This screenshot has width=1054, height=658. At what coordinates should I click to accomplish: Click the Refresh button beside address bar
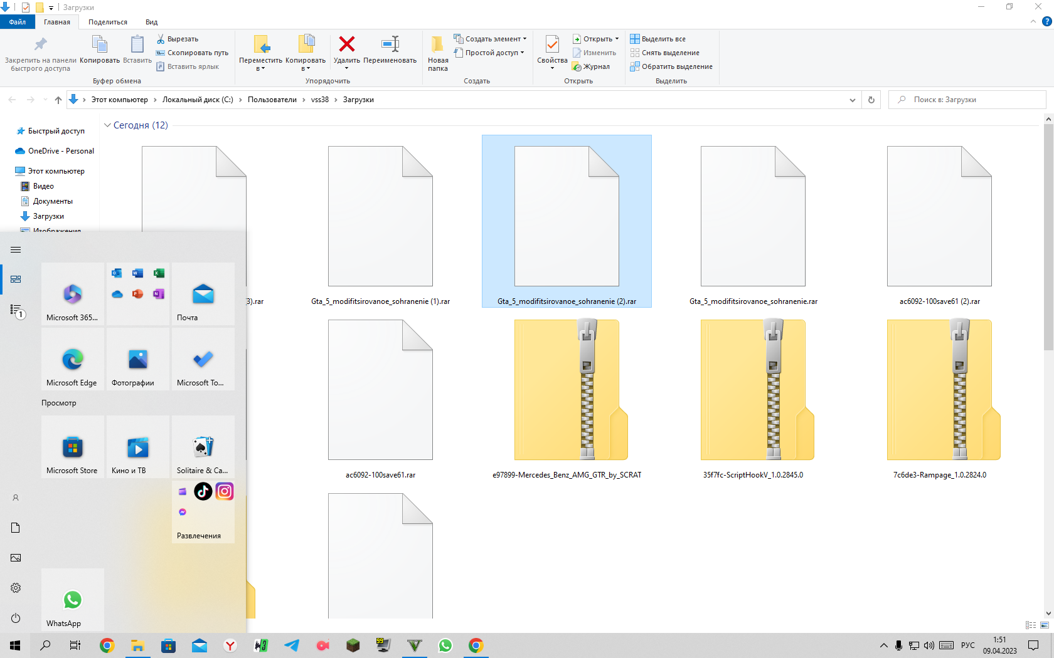[x=871, y=100]
